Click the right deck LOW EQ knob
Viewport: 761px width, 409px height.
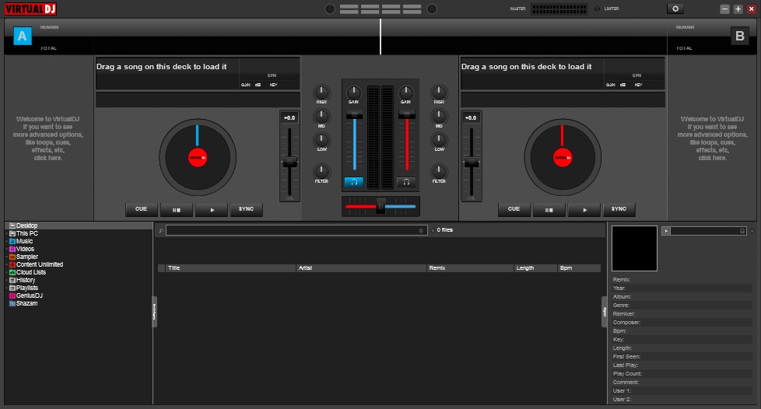click(439, 140)
